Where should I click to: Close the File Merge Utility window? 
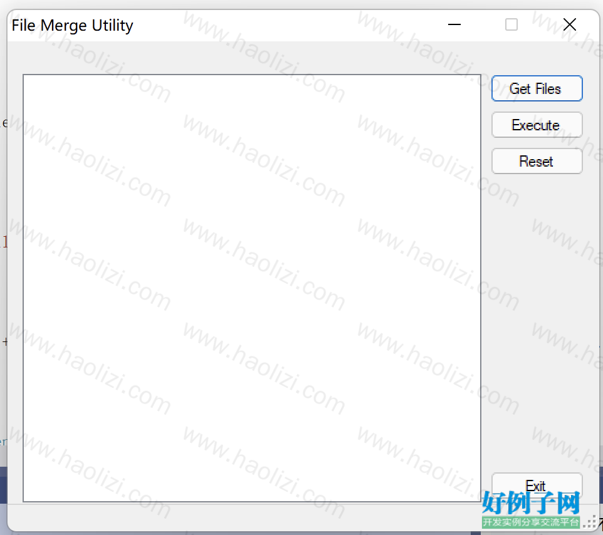570,25
